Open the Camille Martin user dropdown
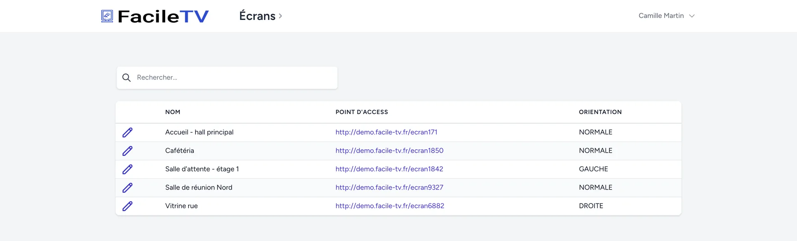797x241 pixels. pyautogui.click(x=666, y=16)
